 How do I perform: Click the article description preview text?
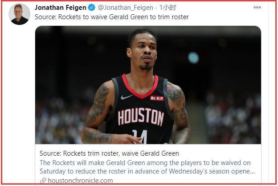147,167
